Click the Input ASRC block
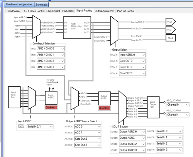 tap(51, 98)
